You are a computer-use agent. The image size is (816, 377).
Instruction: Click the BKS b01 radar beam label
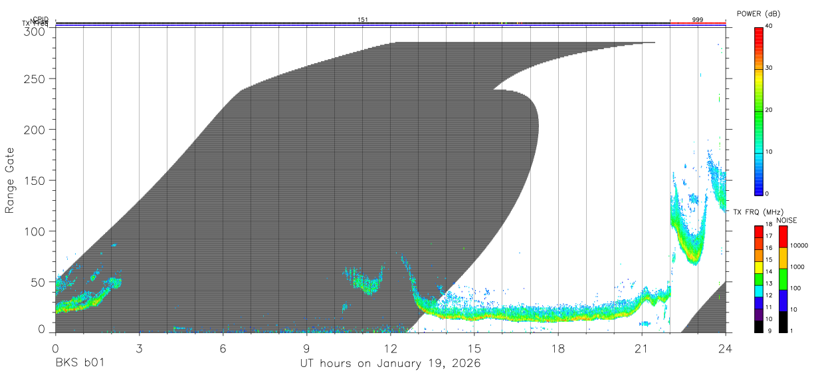79,363
